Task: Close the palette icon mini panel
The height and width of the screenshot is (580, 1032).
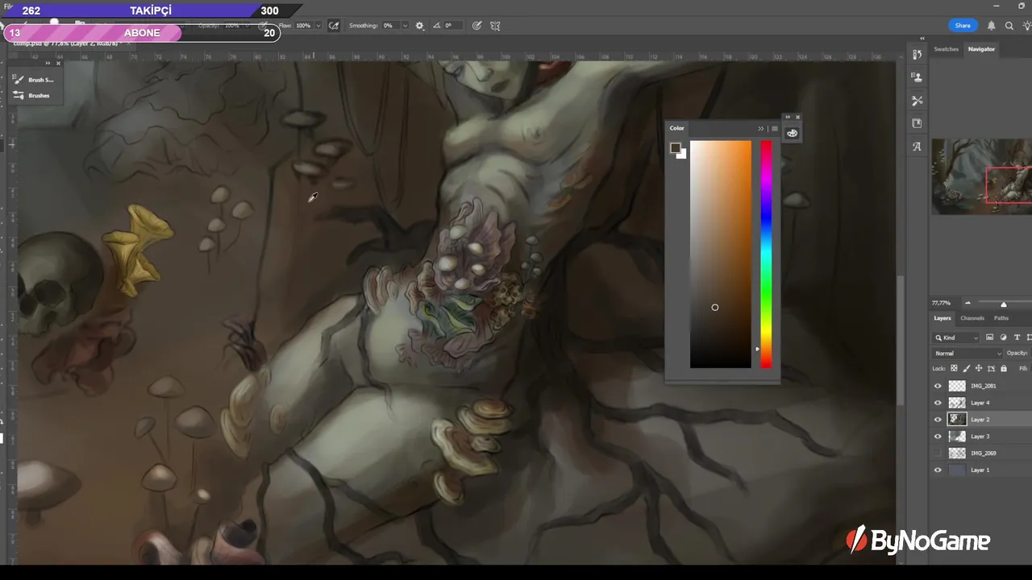Action: [797, 117]
